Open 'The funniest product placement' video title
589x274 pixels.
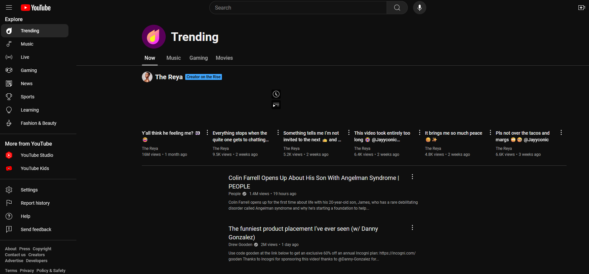point(303,233)
